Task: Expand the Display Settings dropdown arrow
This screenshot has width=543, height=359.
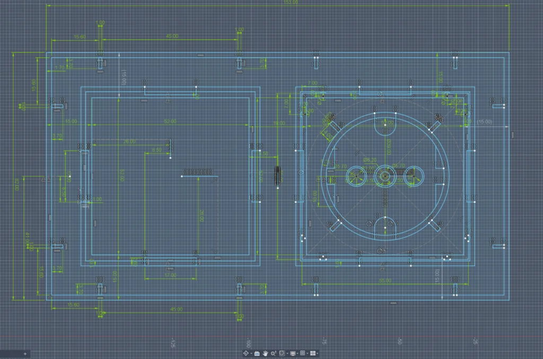Action: click(297, 353)
